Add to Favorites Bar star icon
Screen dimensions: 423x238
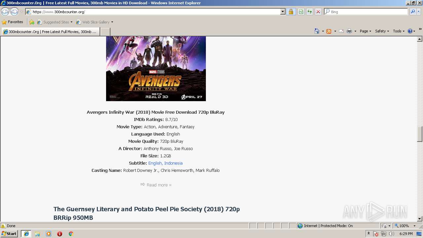32,22
